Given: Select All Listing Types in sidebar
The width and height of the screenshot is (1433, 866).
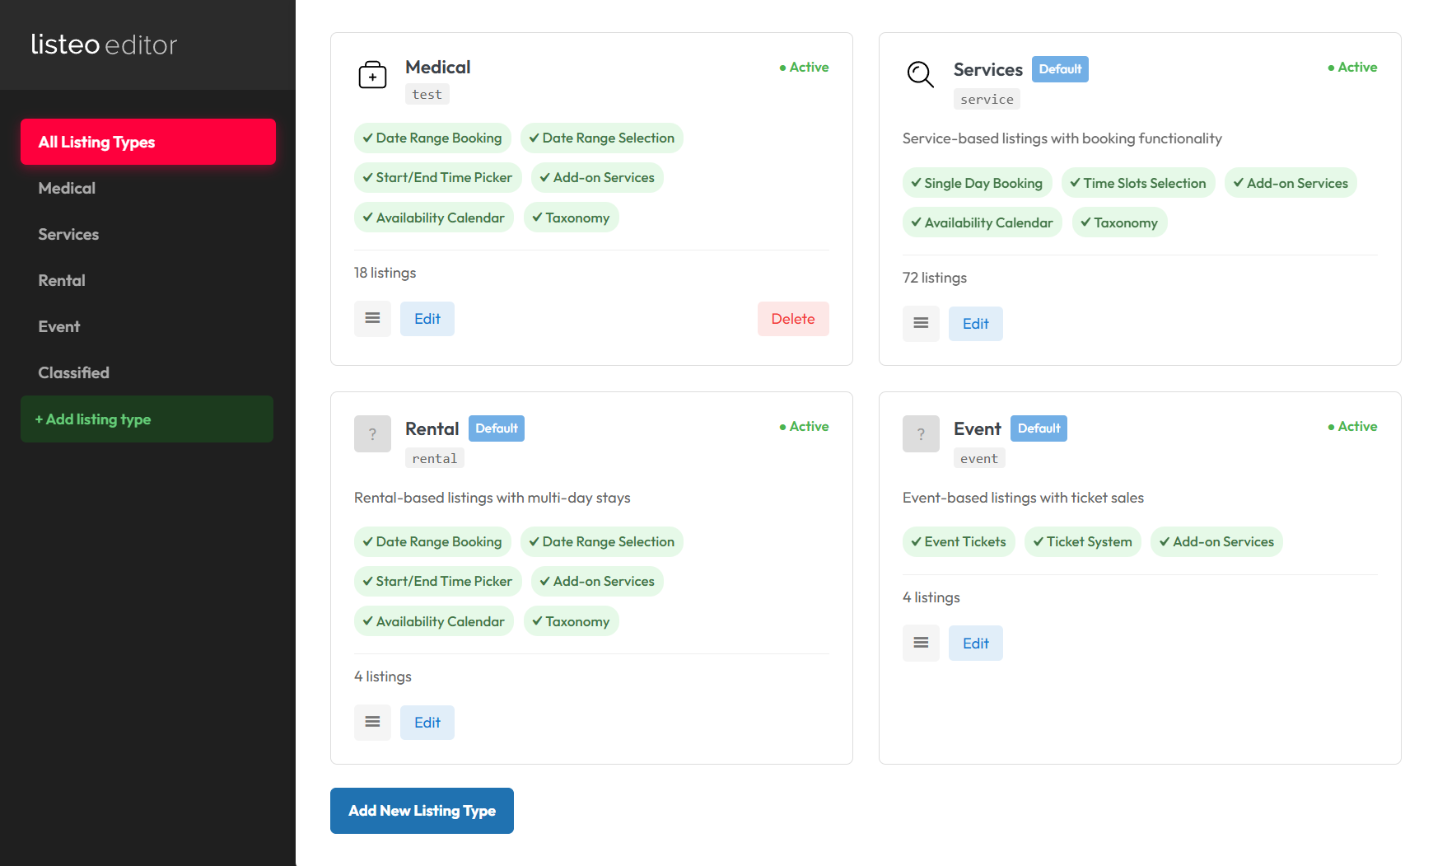Looking at the screenshot, I should (x=148, y=142).
